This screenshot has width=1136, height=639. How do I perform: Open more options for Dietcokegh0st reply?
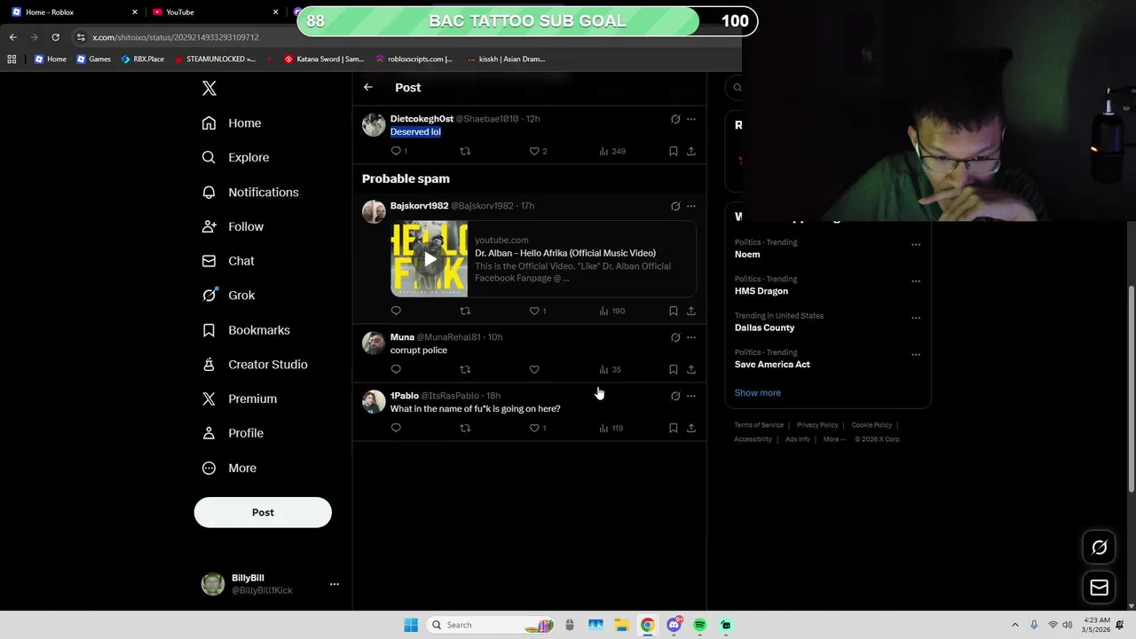pyautogui.click(x=691, y=119)
